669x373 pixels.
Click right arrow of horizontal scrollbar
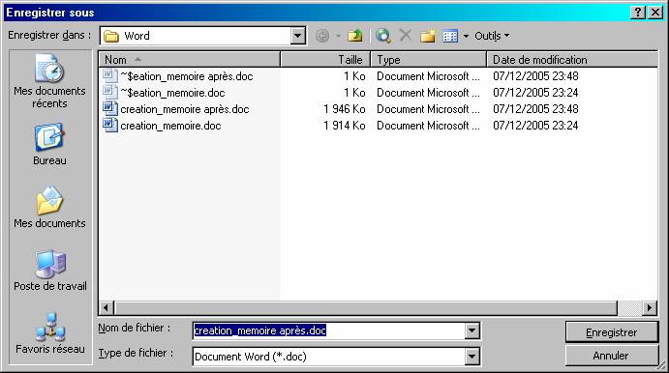(x=650, y=307)
